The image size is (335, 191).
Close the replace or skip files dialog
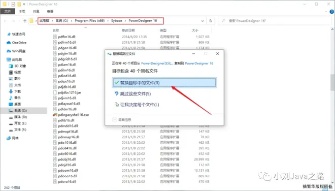point(217,54)
